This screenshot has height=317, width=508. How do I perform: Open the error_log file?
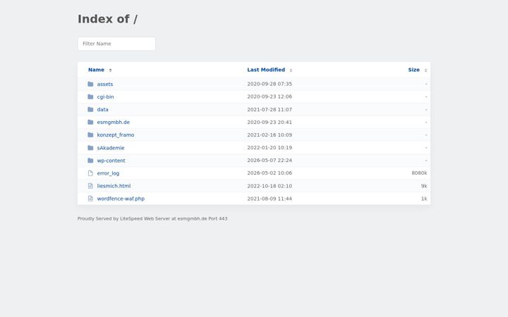(x=108, y=173)
